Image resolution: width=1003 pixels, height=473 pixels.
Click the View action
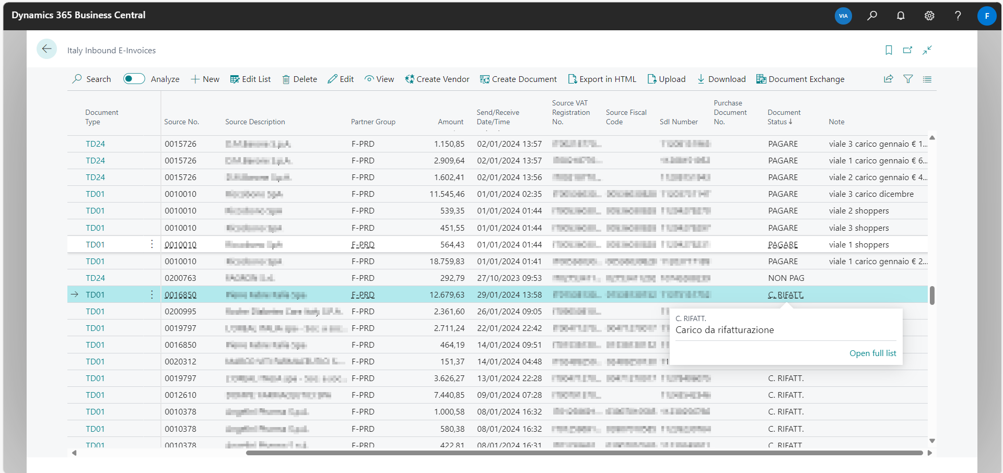379,79
